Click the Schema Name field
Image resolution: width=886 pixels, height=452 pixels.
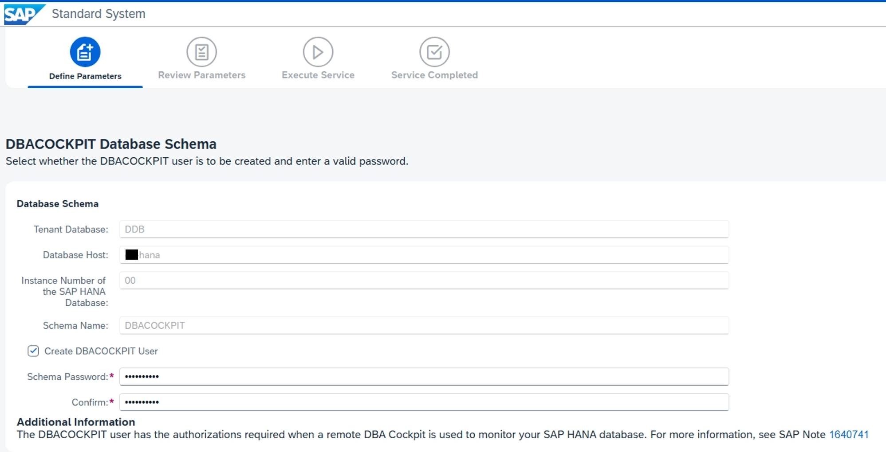[424, 325]
